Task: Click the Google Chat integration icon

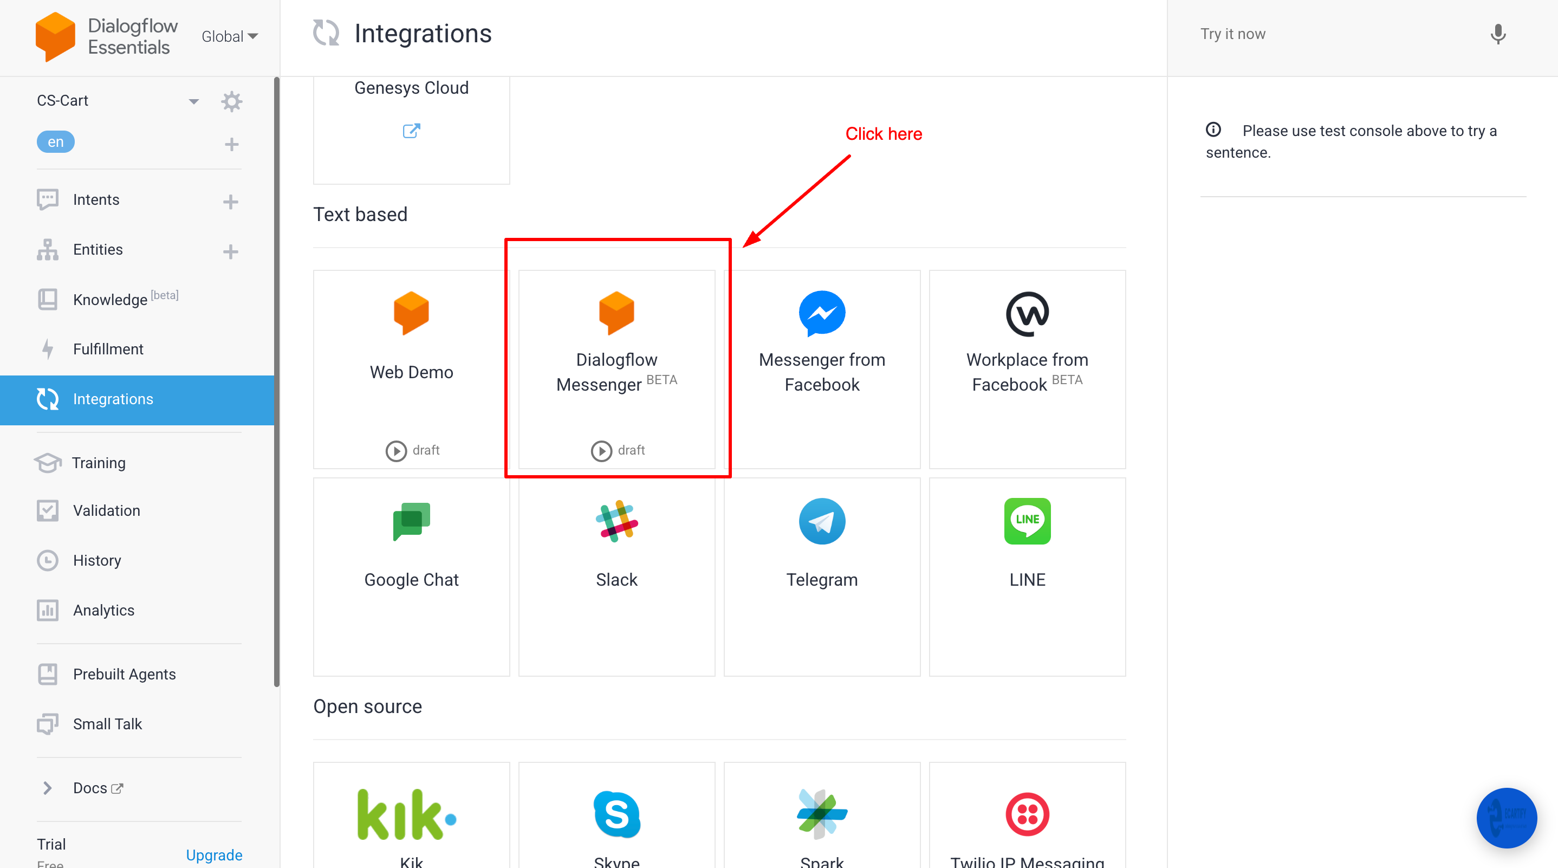Action: click(x=411, y=521)
